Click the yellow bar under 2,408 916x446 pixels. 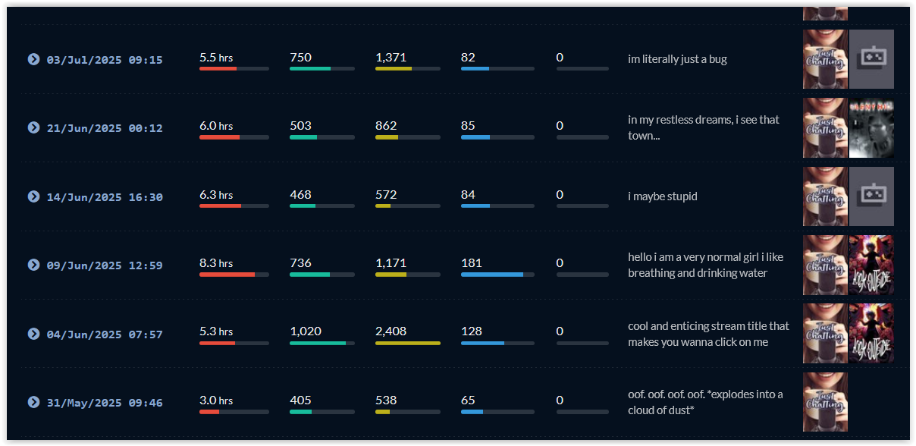[408, 343]
